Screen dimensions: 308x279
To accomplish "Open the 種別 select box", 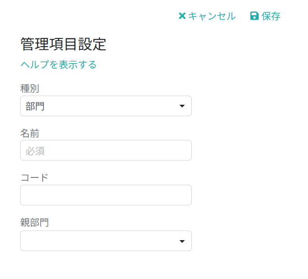I will click(x=106, y=106).
